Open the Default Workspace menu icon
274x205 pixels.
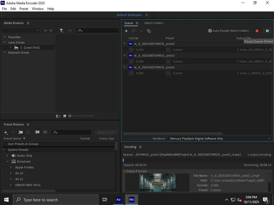pyautogui.click(x=147, y=15)
